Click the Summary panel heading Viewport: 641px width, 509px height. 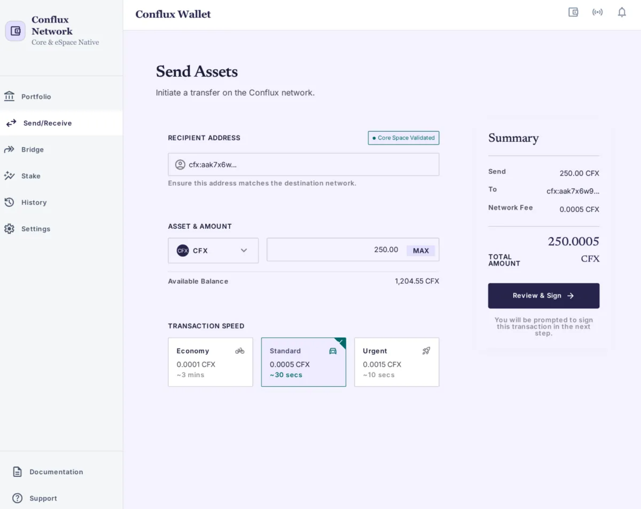pyautogui.click(x=513, y=138)
